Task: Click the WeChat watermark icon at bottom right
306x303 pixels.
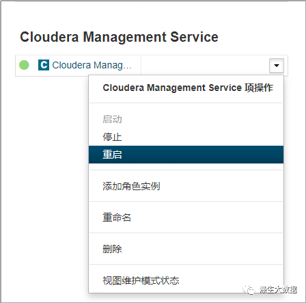Action: click(249, 290)
